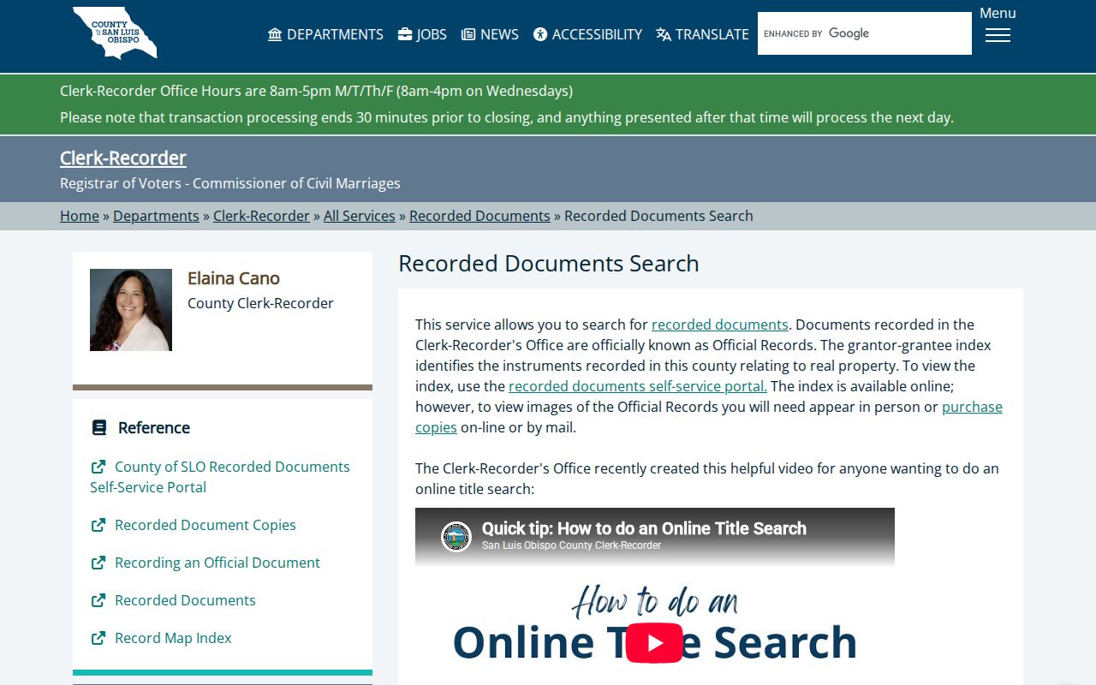Click Elaina Cano's profile photo
This screenshot has width=1096, height=685.
coord(131,310)
